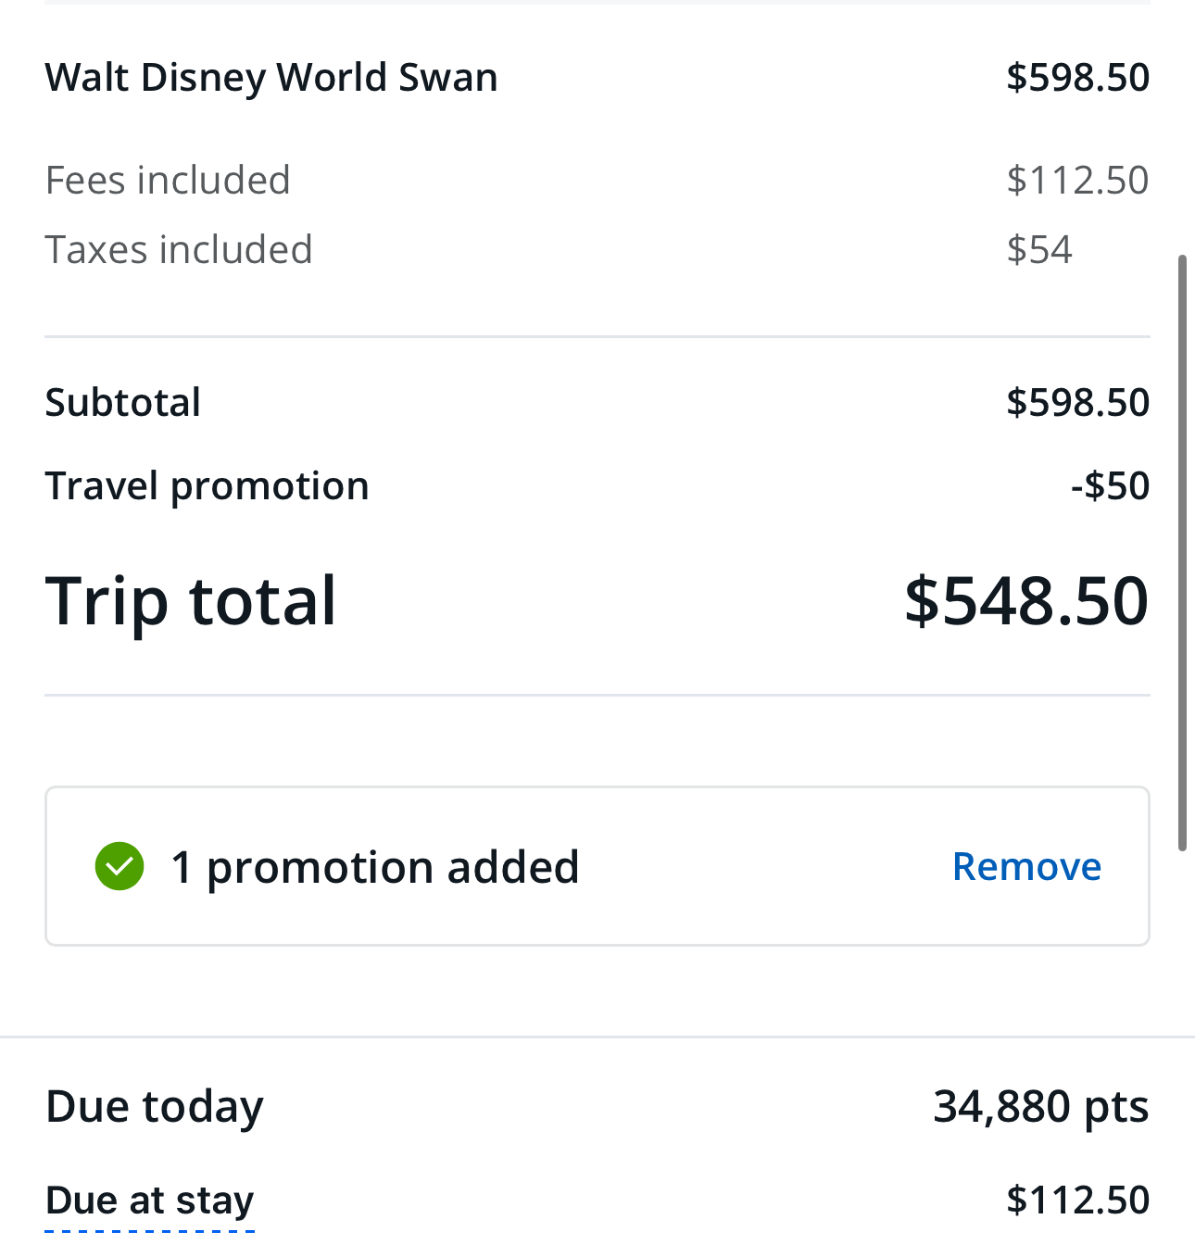Click the Subtotal label
The image size is (1195, 1257).
[x=123, y=402]
